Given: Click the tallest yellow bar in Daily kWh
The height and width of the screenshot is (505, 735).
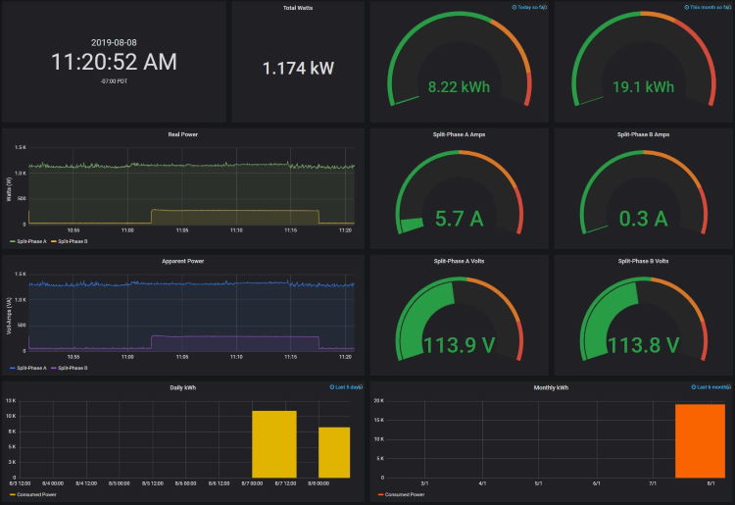Looking at the screenshot, I should click(274, 444).
